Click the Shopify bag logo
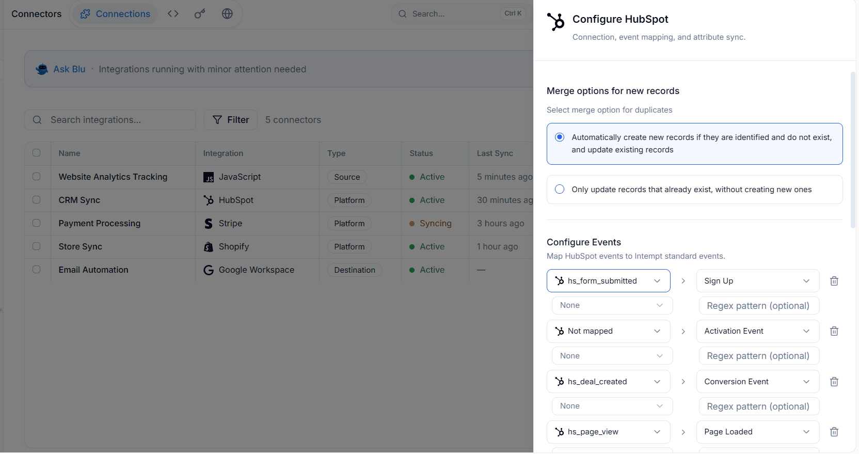The width and height of the screenshot is (859, 454). 209,247
